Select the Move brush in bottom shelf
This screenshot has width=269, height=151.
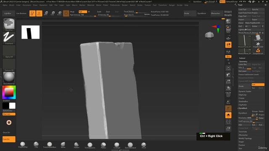click(x=63, y=145)
